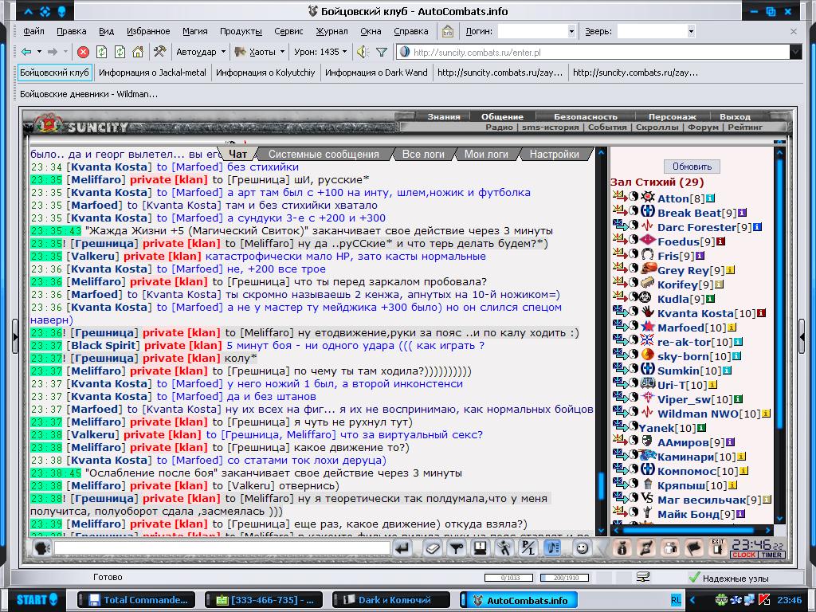Image resolution: width=816 pixels, height=612 pixels.
Task: Open the address bar URL dropdown
Action: 796,52
